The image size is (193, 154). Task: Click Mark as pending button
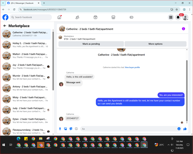(91, 44)
